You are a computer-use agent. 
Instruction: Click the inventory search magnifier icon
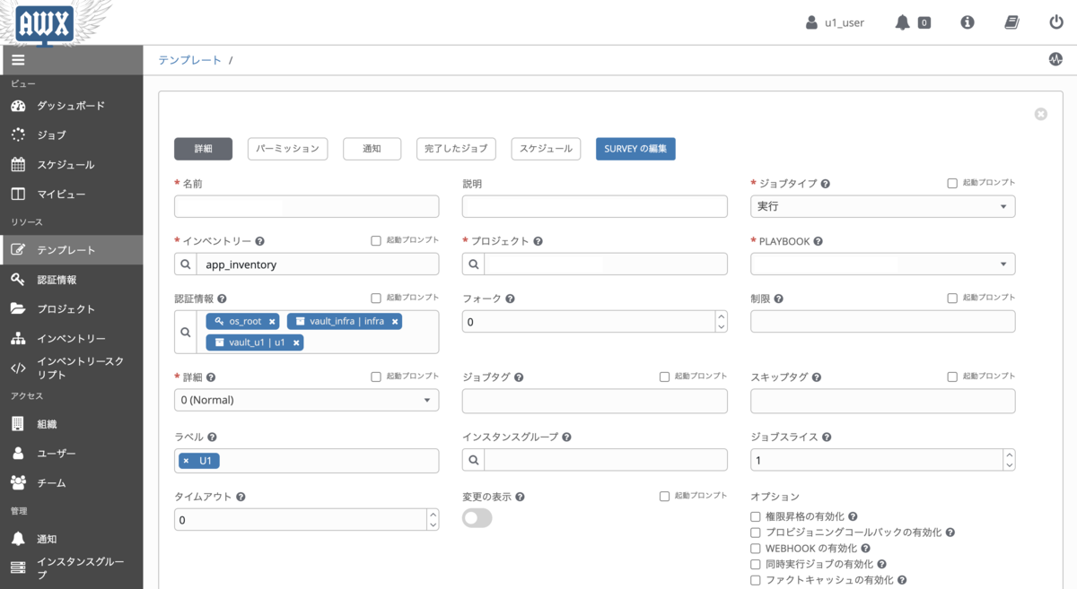186,264
